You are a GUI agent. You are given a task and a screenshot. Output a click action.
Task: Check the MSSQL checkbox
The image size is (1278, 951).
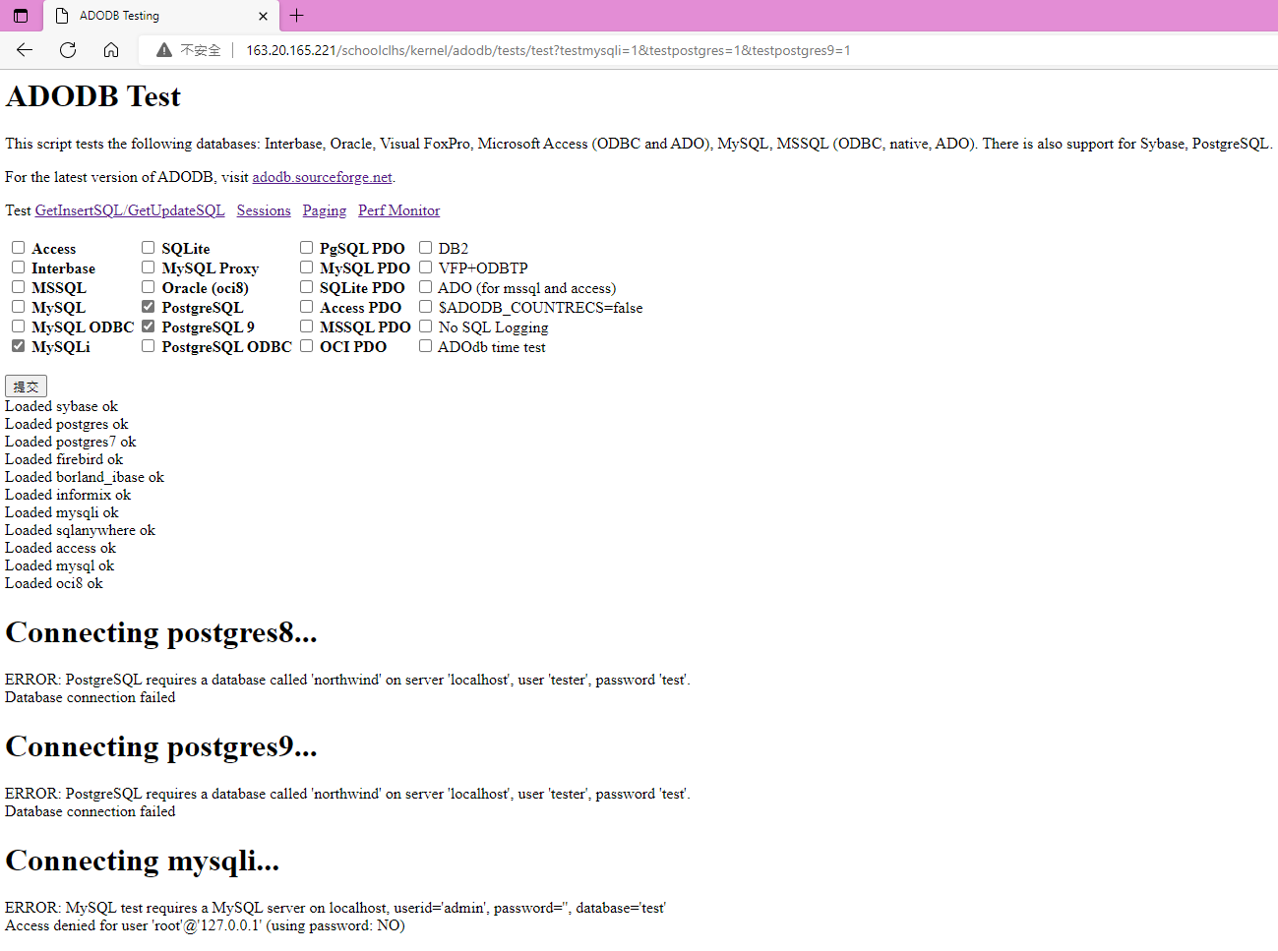pos(19,287)
